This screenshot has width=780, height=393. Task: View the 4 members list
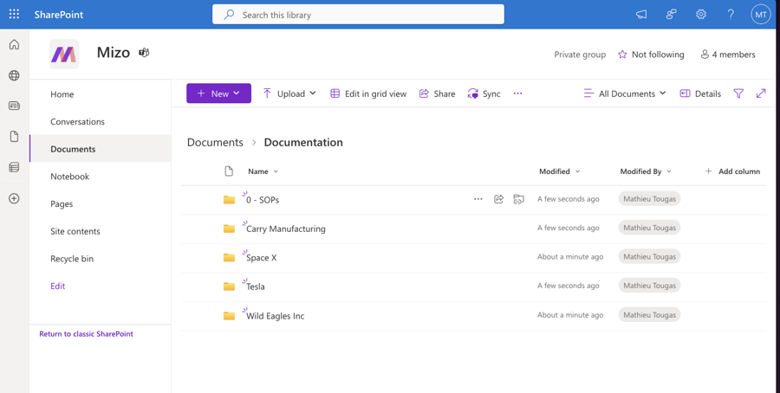point(728,55)
